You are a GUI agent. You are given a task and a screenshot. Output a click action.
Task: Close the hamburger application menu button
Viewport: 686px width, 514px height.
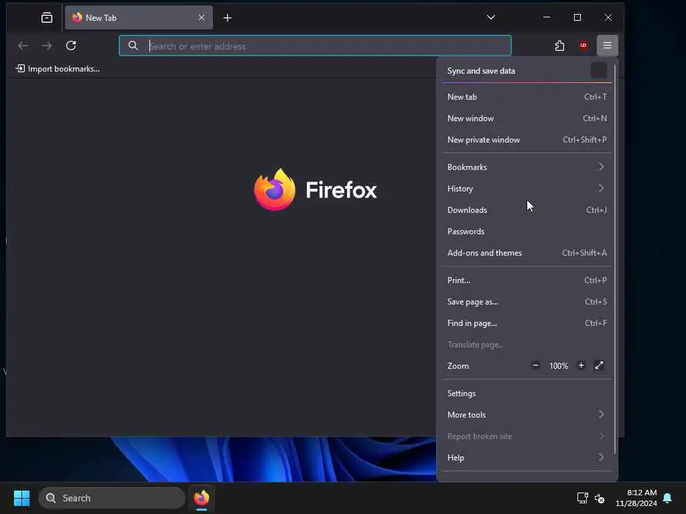607,46
